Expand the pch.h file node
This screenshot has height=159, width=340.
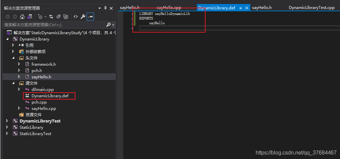point(19,70)
